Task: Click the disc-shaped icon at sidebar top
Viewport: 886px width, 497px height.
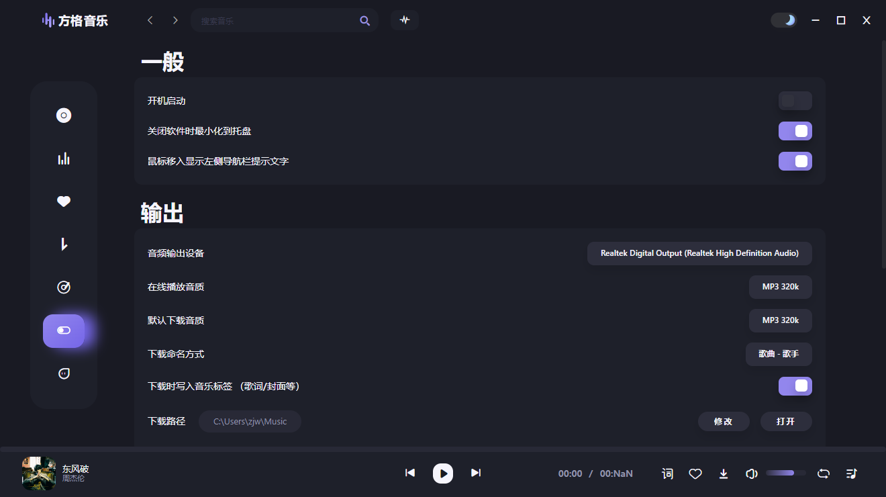Action: pyautogui.click(x=64, y=115)
